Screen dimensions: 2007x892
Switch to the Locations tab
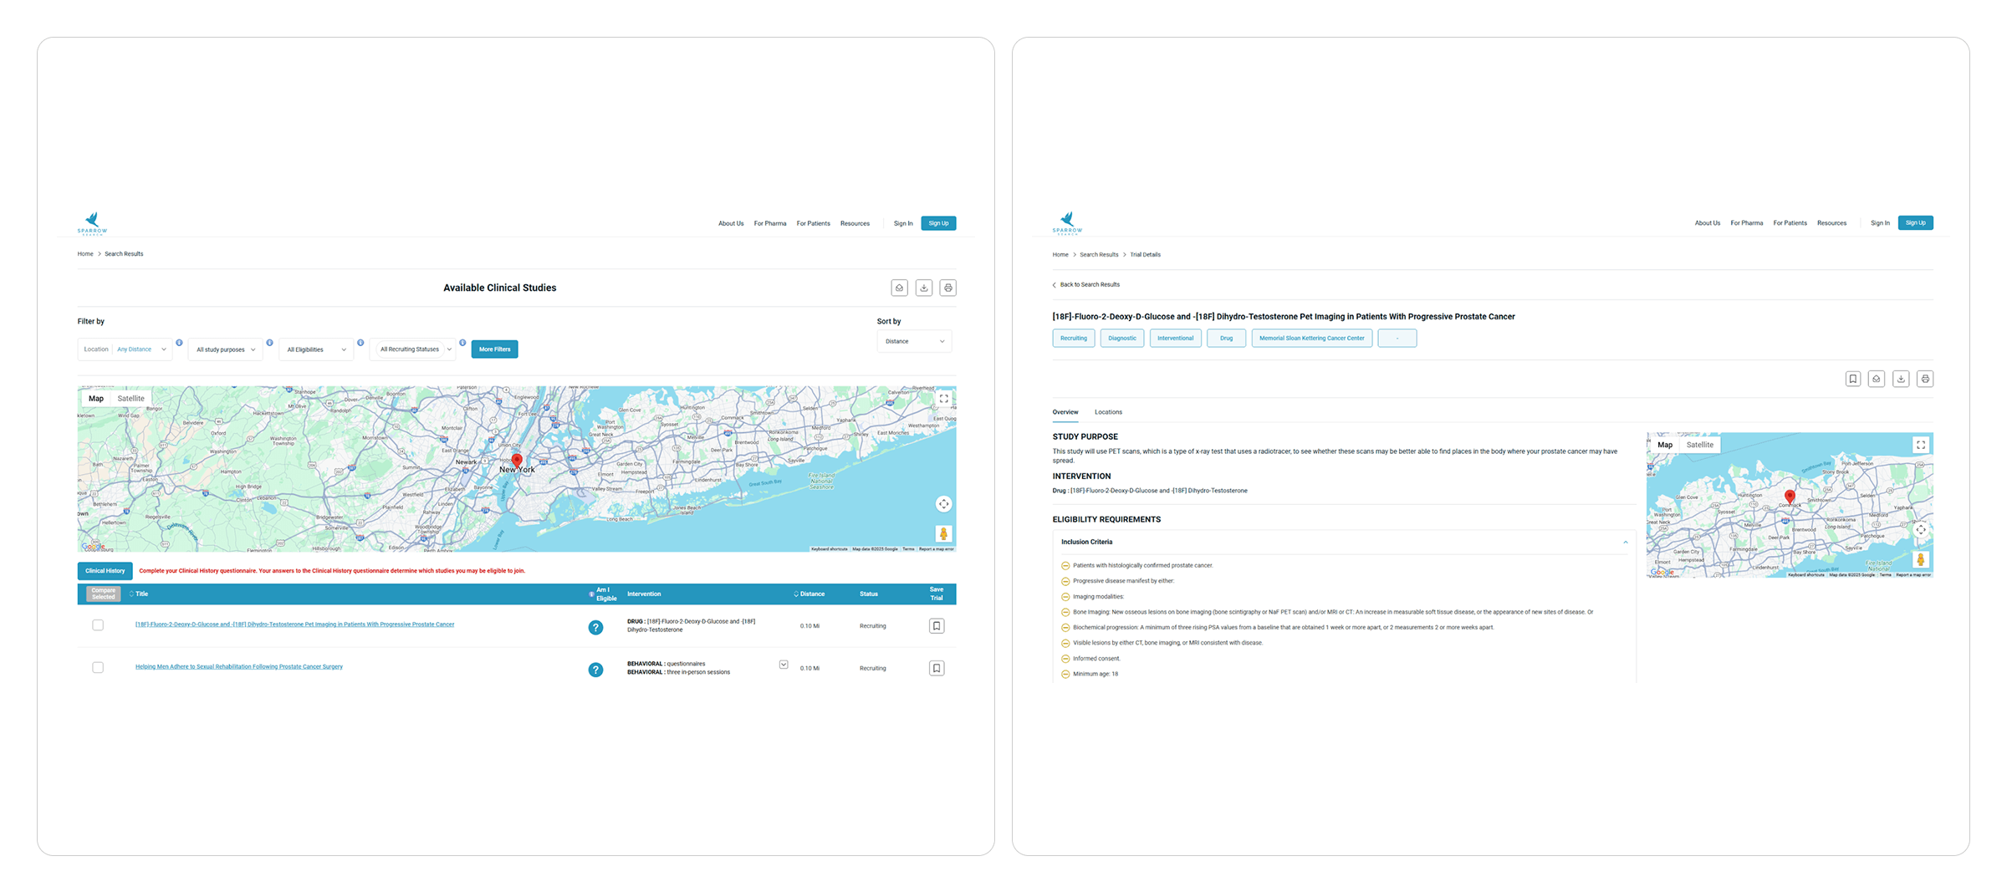point(1108,412)
